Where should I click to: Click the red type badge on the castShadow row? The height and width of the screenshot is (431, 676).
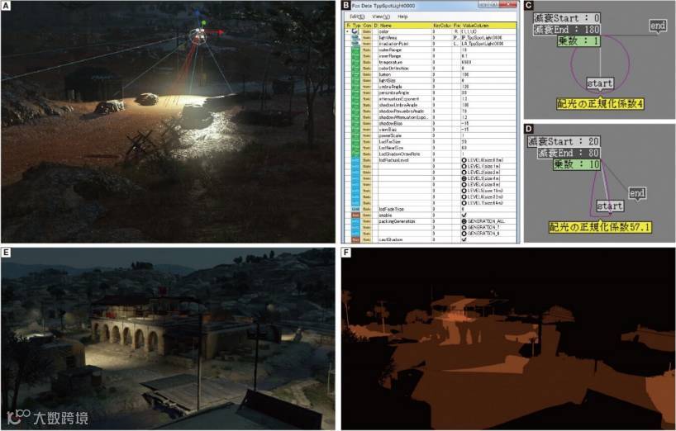(355, 239)
